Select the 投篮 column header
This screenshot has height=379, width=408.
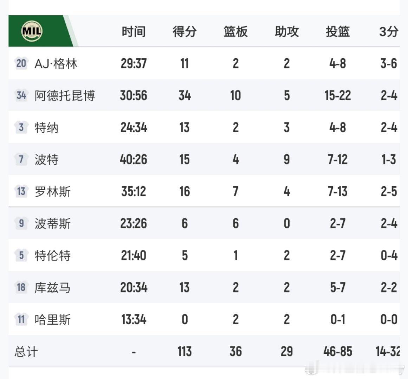337,32
